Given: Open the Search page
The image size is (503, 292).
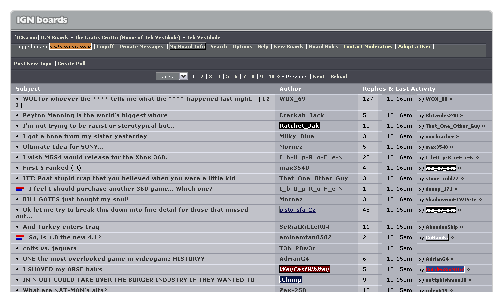Looking at the screenshot, I should pyautogui.click(x=219, y=46).
